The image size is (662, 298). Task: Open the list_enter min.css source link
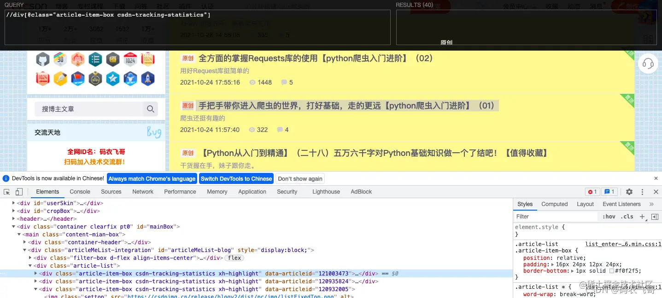623,244
